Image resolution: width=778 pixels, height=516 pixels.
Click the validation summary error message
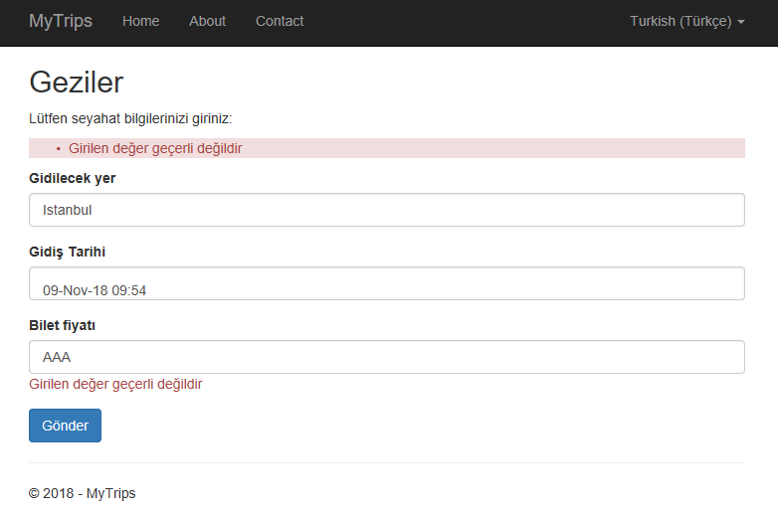coord(155,148)
